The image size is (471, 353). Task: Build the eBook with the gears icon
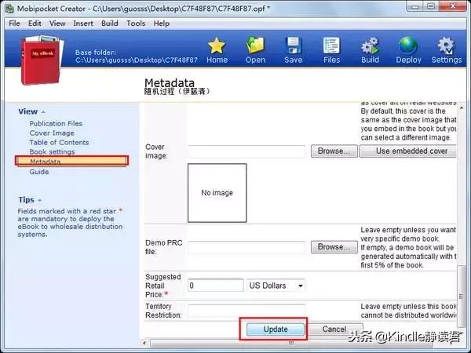370,46
